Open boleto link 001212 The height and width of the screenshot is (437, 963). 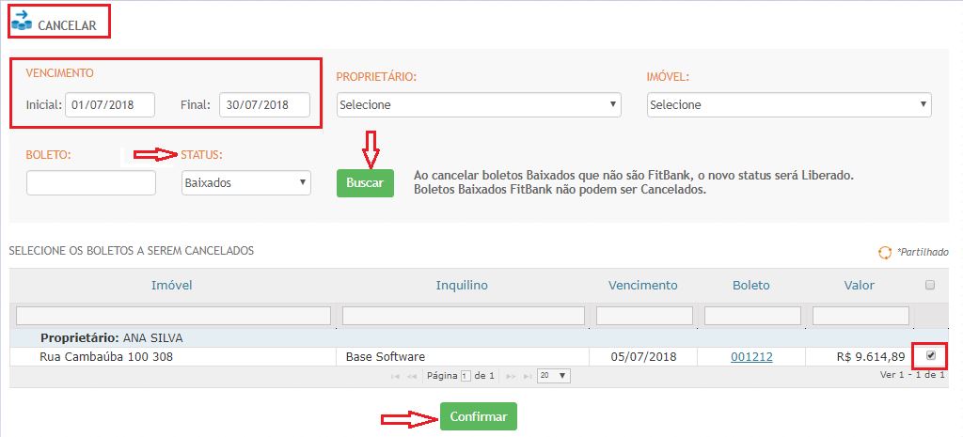(x=750, y=357)
